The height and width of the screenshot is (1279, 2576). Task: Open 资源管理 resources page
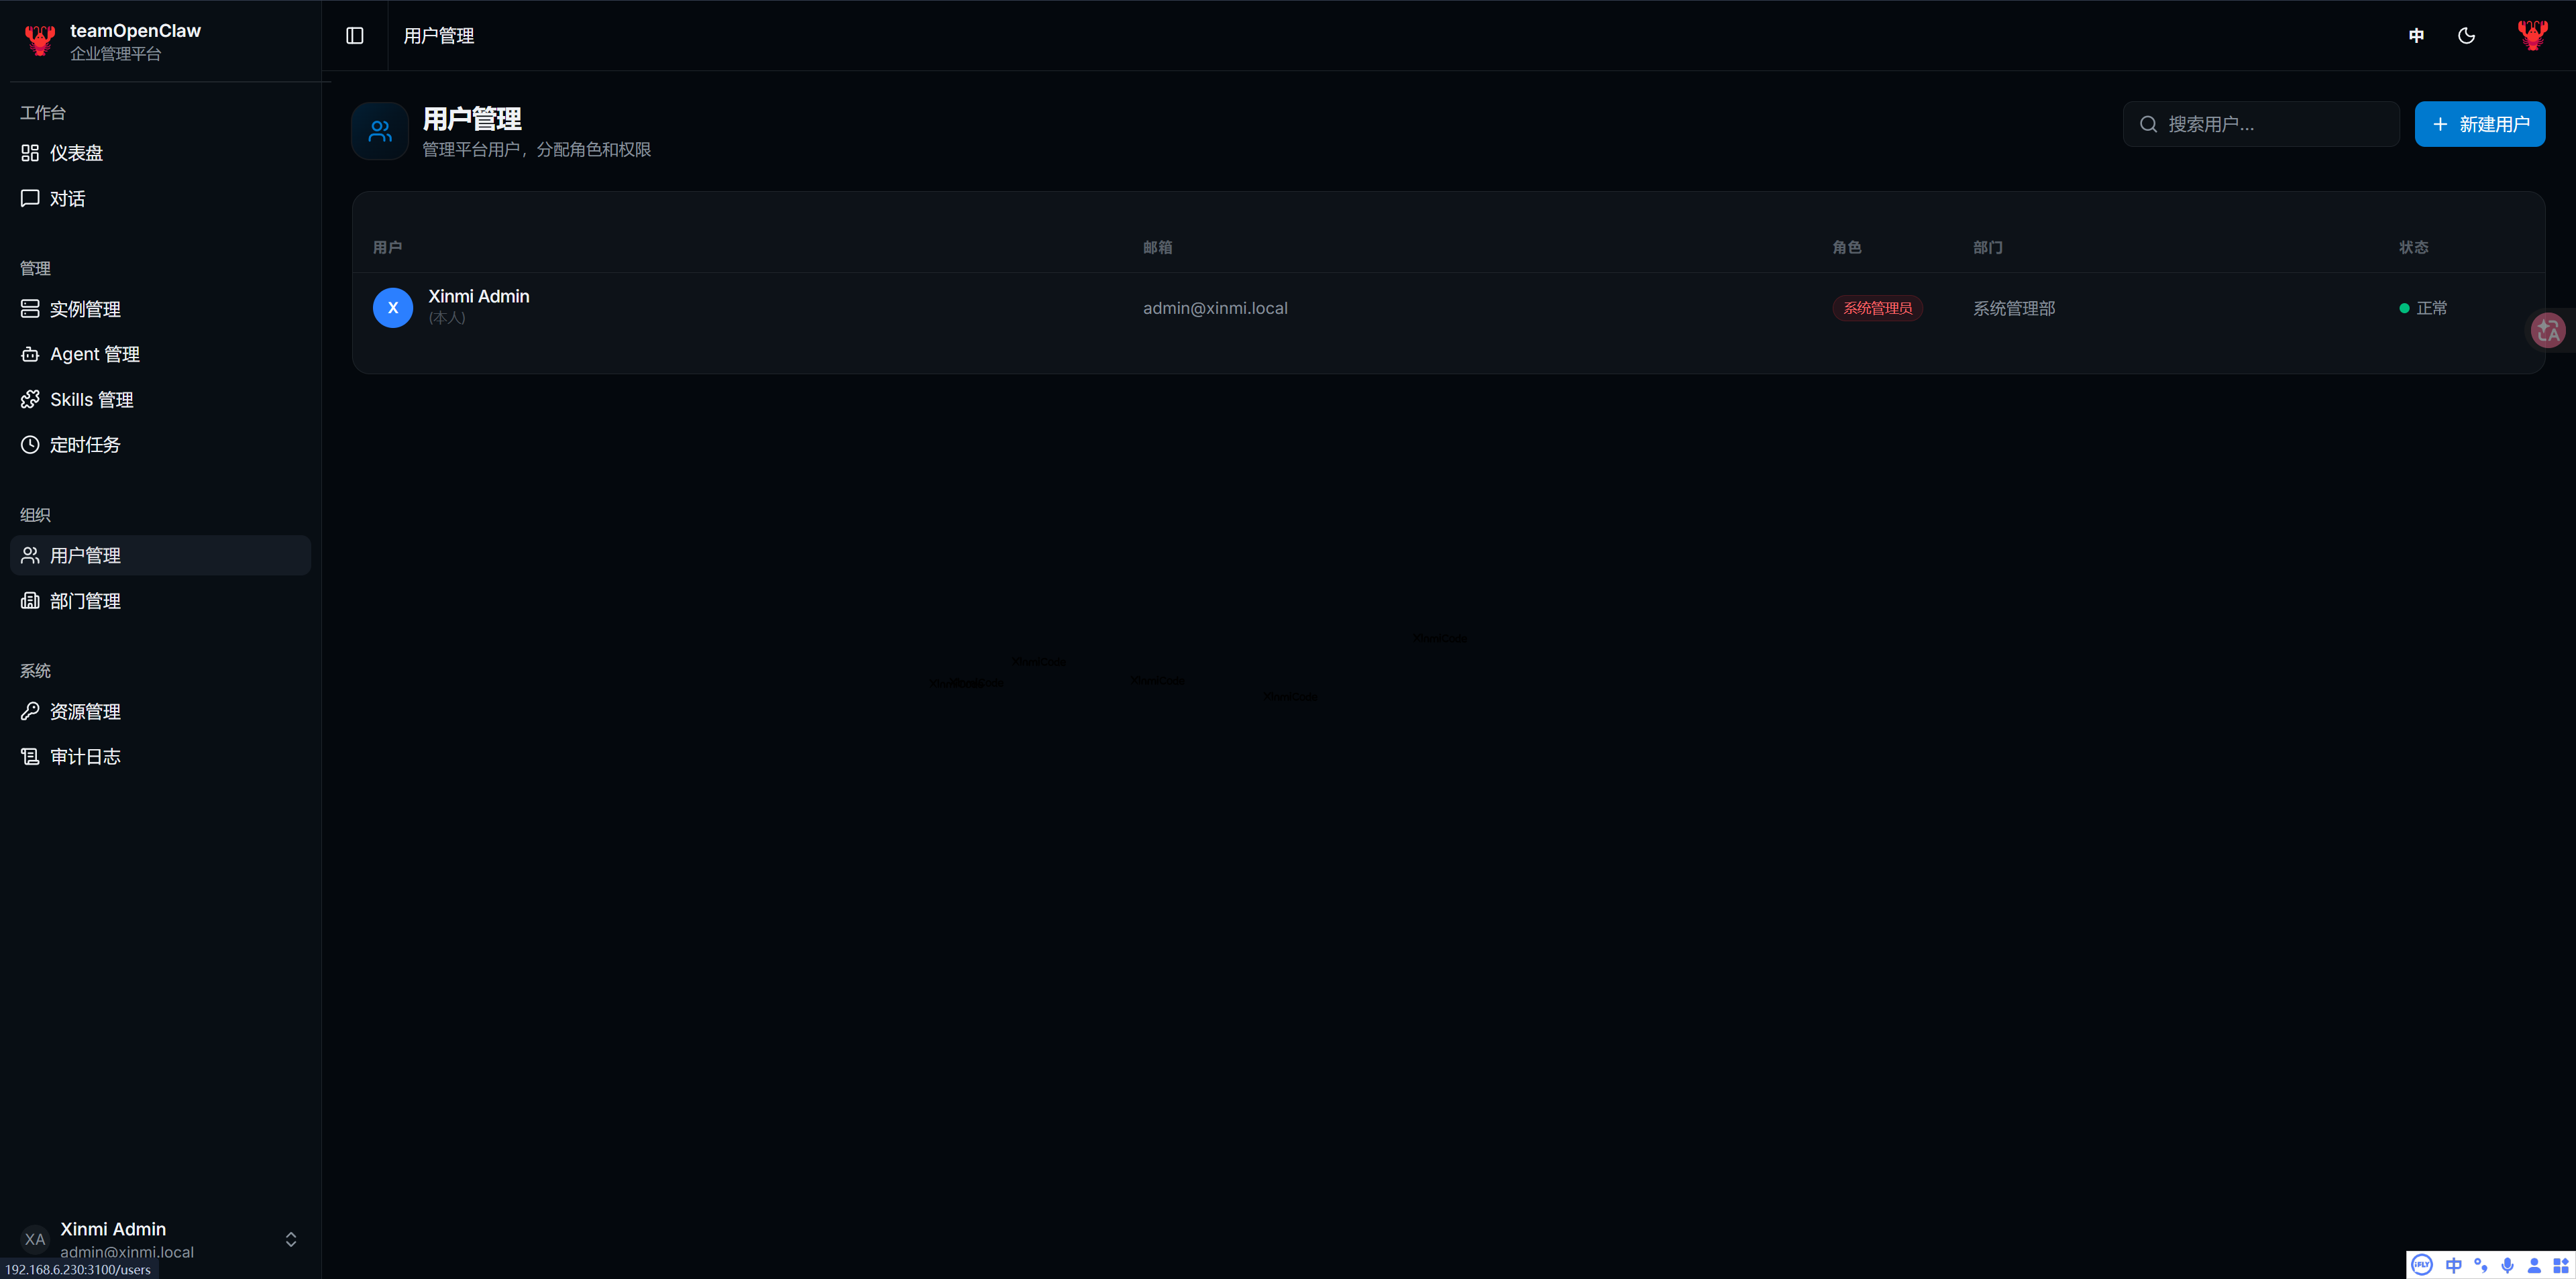[85, 712]
